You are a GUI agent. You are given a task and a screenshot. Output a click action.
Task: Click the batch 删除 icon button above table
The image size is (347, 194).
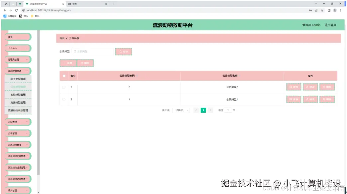coord(86,63)
